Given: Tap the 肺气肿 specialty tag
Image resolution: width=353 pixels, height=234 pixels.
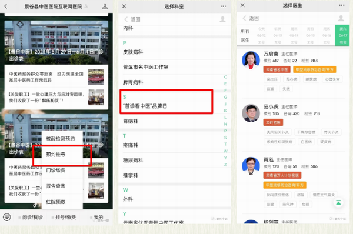Looking at the screenshot, I should [x=288, y=204].
